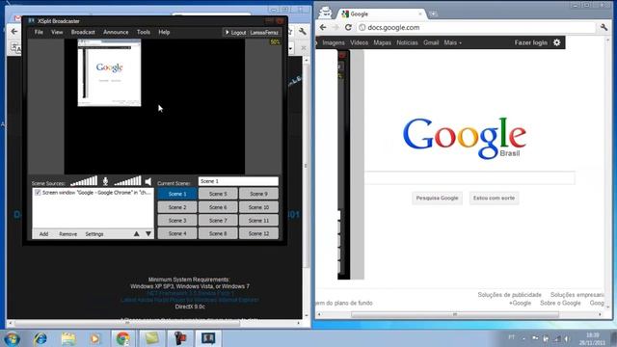This screenshot has height=347, width=617.
Task: Open Imagens link in Google bar
Action: (334, 42)
